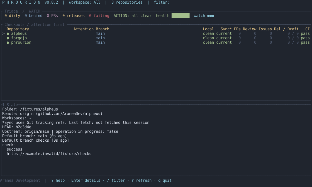Click the green status dot beside phrourion
312x187 pixels.
pyautogui.click(x=8, y=43)
